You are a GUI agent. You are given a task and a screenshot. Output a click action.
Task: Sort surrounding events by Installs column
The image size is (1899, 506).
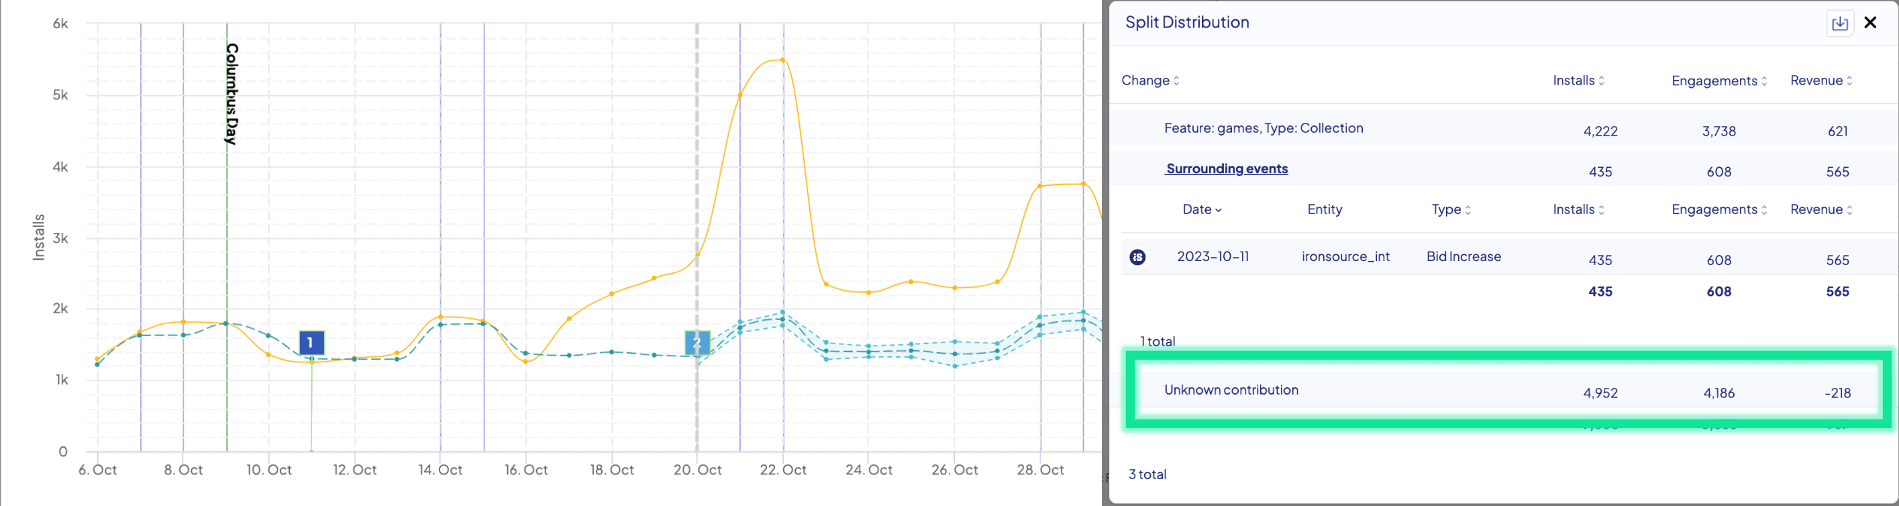(x=1578, y=209)
